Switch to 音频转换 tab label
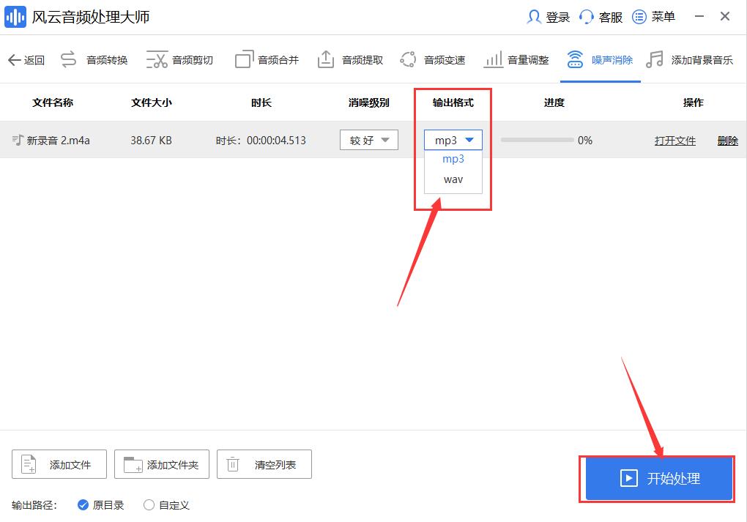 click(107, 60)
